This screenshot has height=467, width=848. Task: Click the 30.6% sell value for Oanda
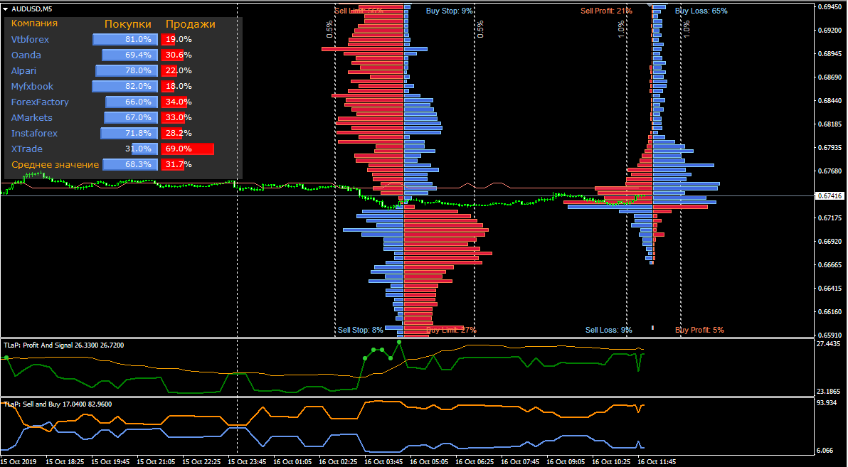179,55
